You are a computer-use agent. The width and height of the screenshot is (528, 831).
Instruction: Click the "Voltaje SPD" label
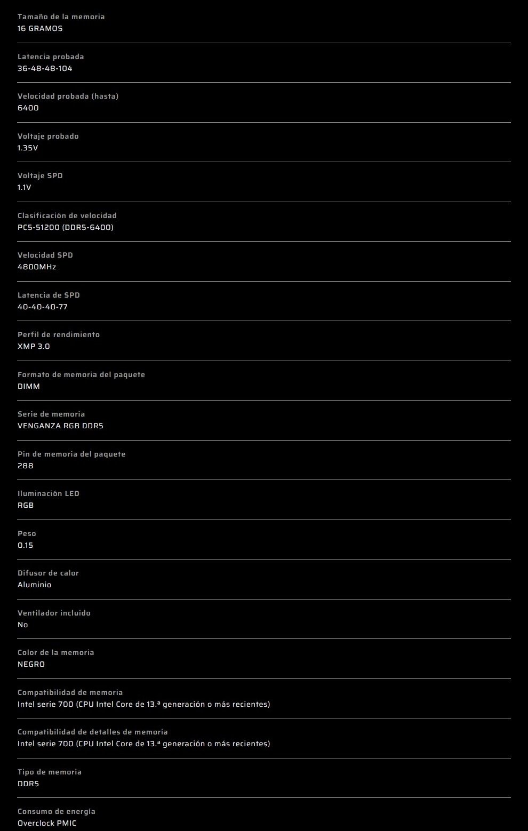tap(40, 175)
